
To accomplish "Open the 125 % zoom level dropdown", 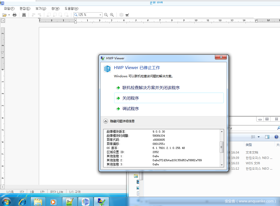I will pyautogui.click(x=100, y=15).
